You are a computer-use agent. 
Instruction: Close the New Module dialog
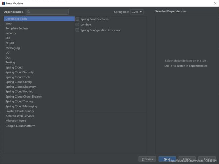215,3
